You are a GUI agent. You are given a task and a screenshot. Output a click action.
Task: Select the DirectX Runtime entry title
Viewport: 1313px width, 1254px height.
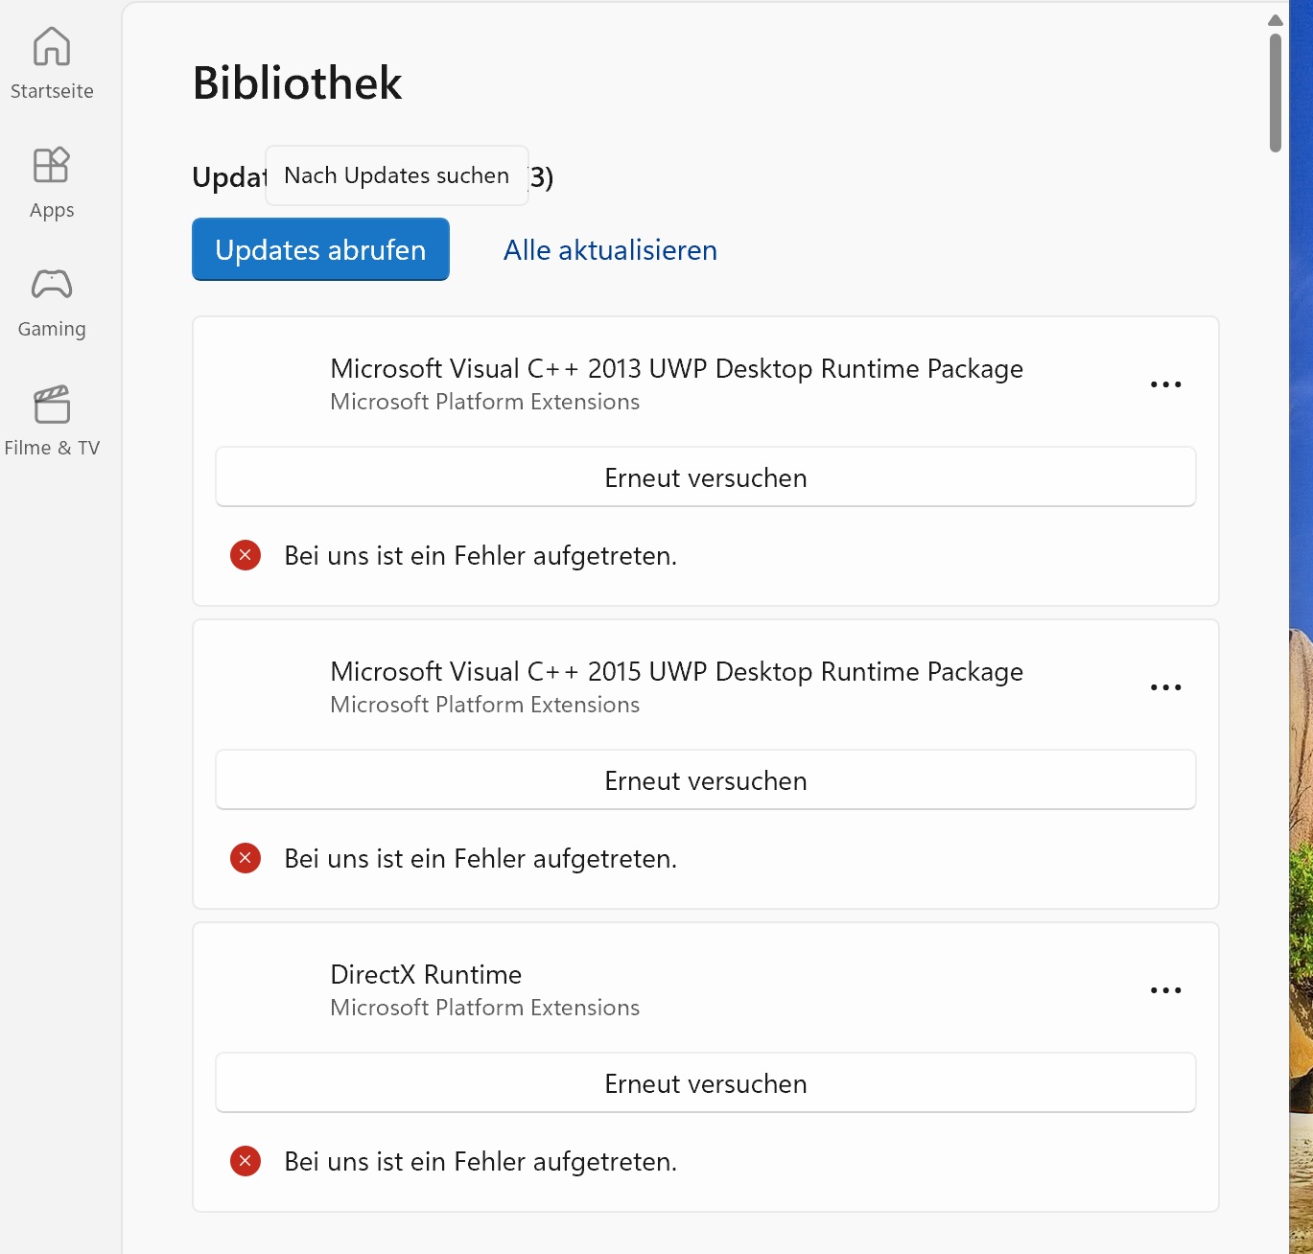point(426,975)
